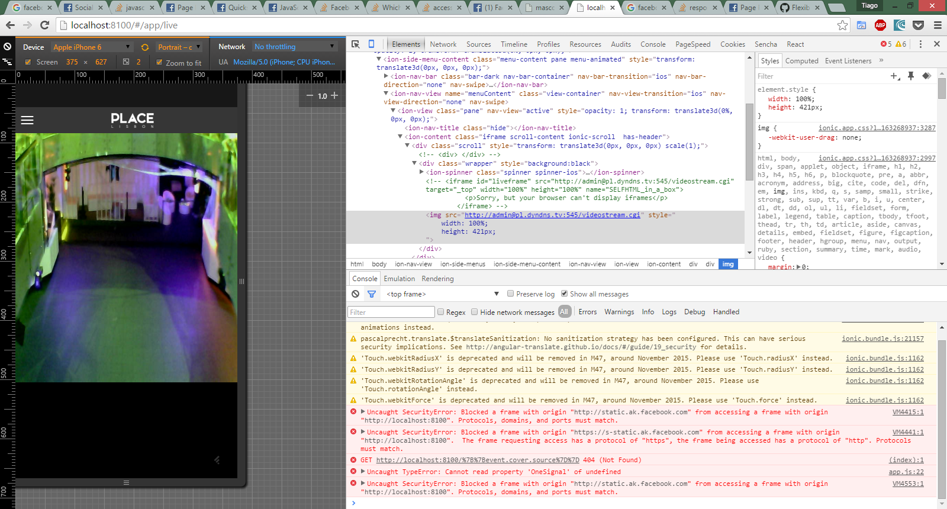Viewport: 947px width, 509px height.
Task: Rotate device with the orange swap icon
Action: pos(145,47)
